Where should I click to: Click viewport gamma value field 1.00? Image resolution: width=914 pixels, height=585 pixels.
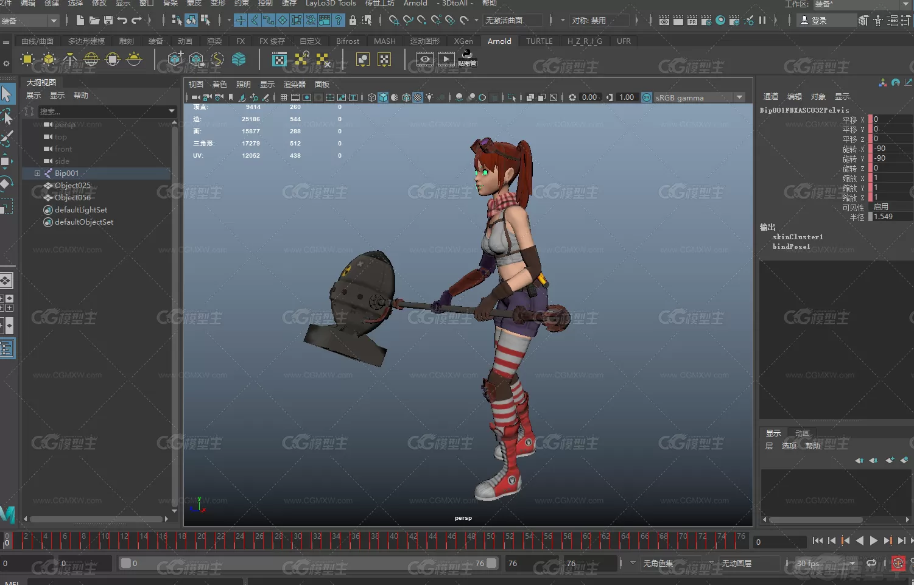pyautogui.click(x=627, y=97)
